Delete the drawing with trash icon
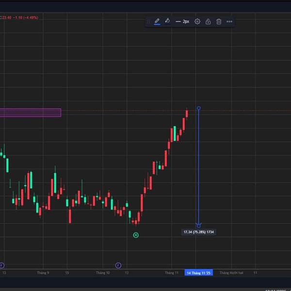Screen dimensions: 291x291 (219, 21)
